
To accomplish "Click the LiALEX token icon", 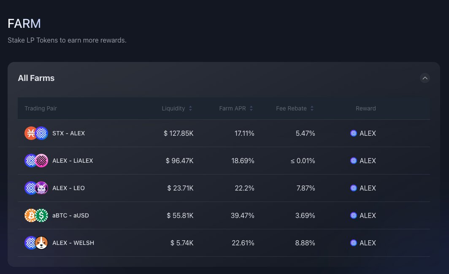I will point(41,161).
